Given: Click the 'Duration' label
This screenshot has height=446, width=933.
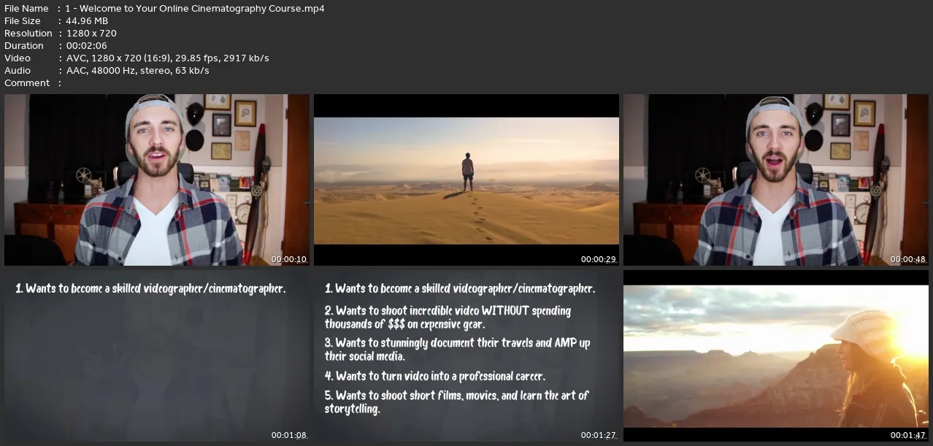Looking at the screenshot, I should (x=24, y=46).
